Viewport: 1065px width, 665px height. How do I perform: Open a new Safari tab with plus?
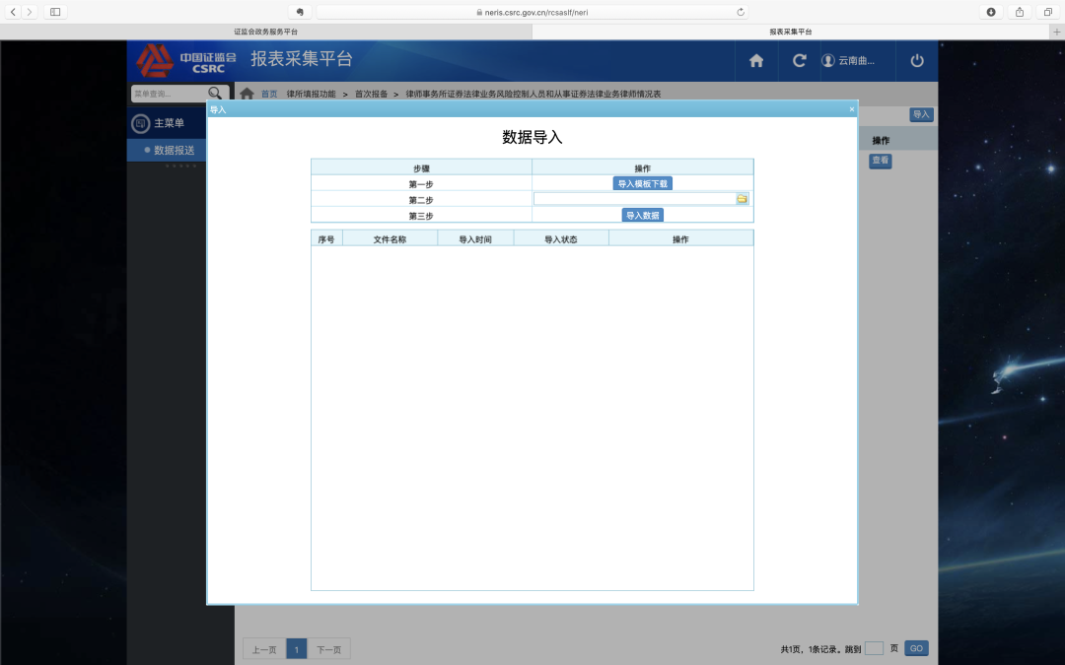[x=1056, y=32]
